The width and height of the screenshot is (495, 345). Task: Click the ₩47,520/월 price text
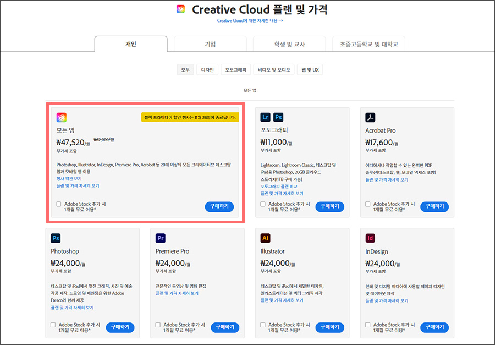73,143
